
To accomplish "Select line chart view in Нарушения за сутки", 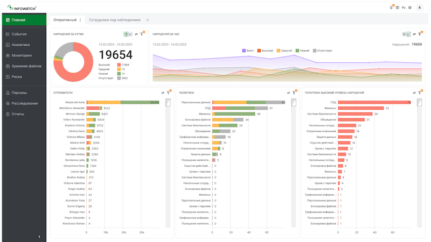I will click(131, 34).
